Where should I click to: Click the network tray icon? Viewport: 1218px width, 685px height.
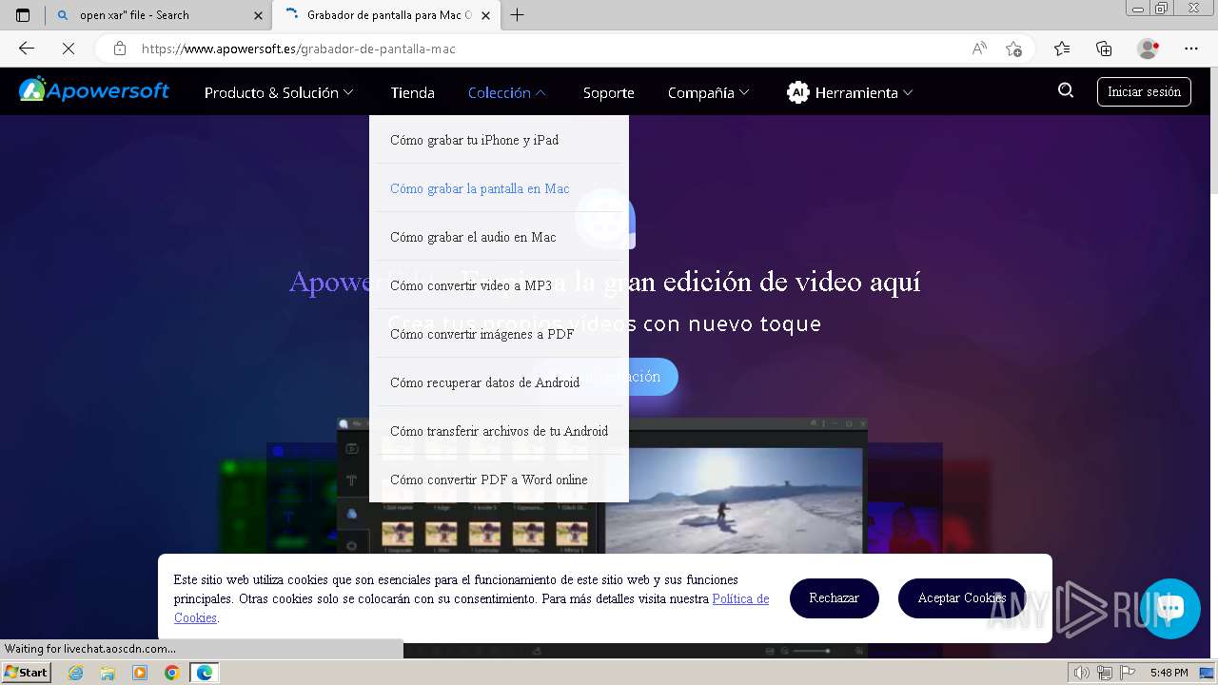pyautogui.click(x=1104, y=673)
